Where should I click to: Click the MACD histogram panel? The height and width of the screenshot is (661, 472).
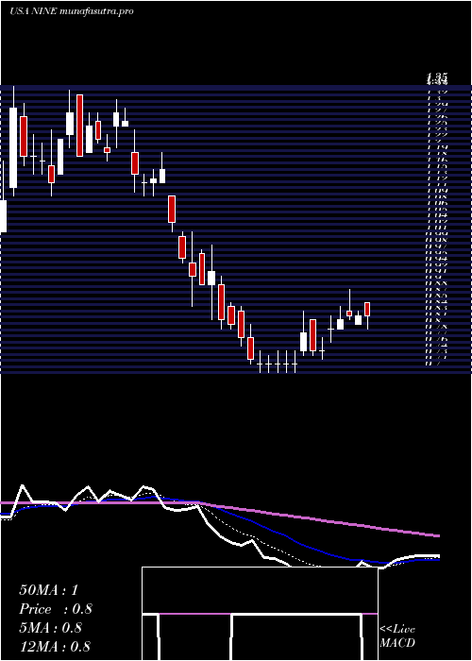[260, 614]
